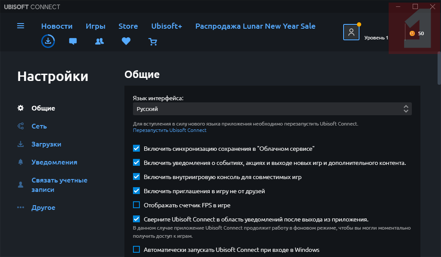
Task: Enable auto-launch Ubisoft Connect at Windows login
Action: (136, 249)
